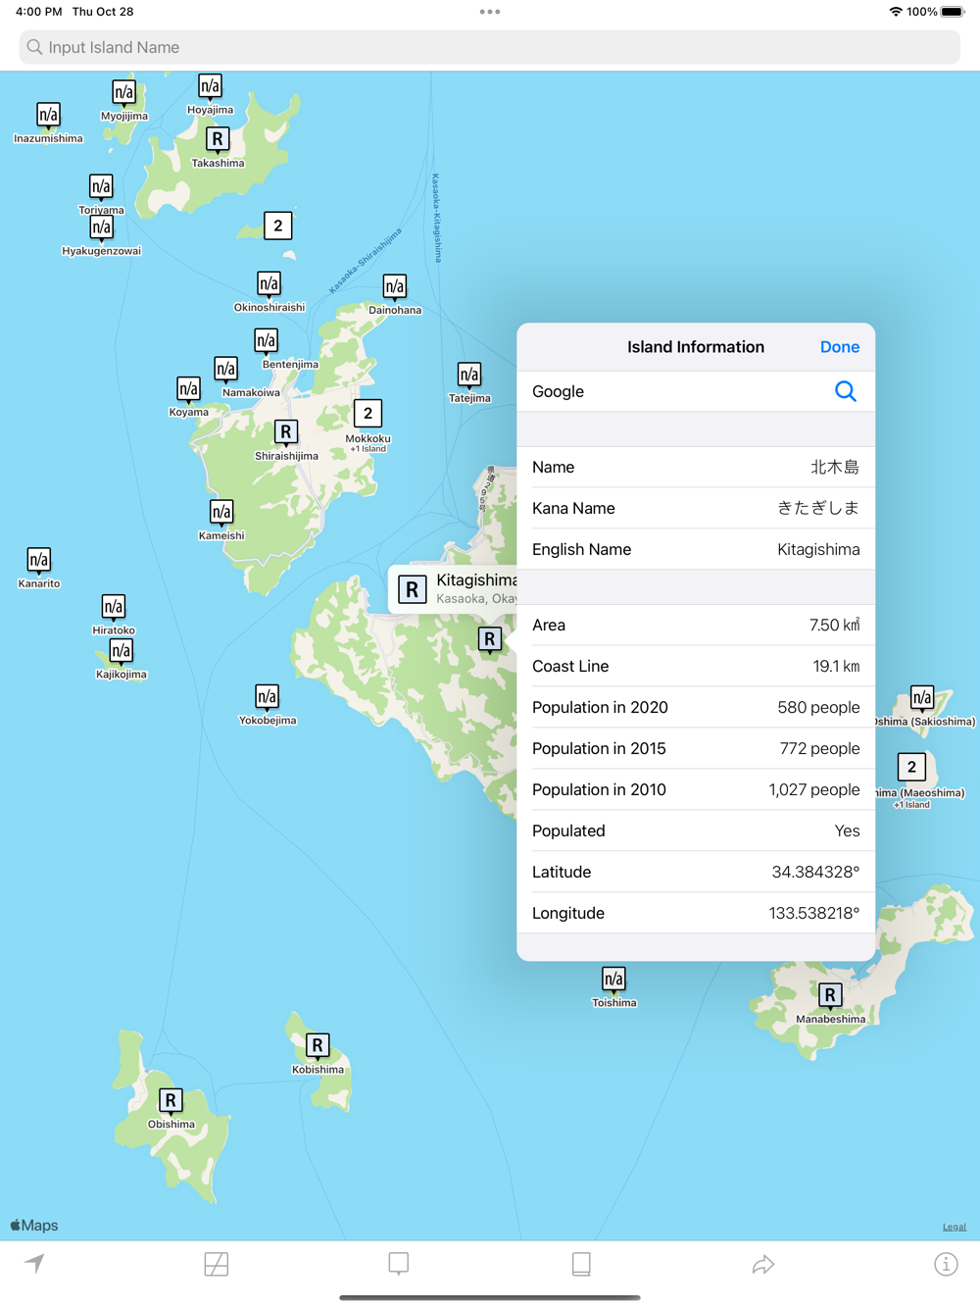Tap the Name value 北木島
This screenshot has height=1308, width=980.
click(x=835, y=468)
